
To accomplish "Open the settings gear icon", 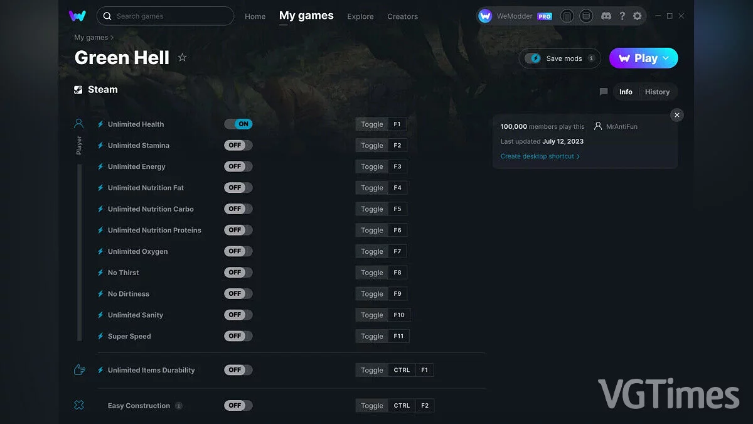I will [x=637, y=16].
